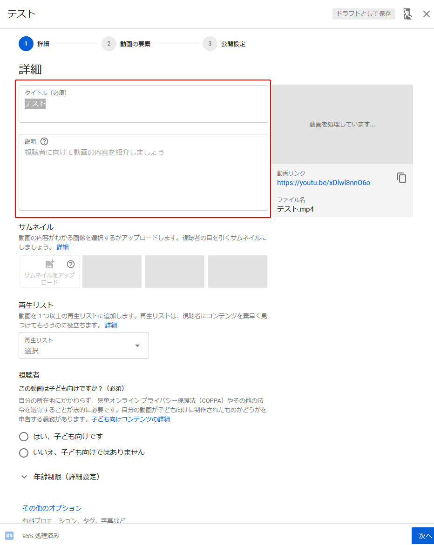
Task: Select the first auto-generated thumbnail placeholder
Action: pos(112,272)
